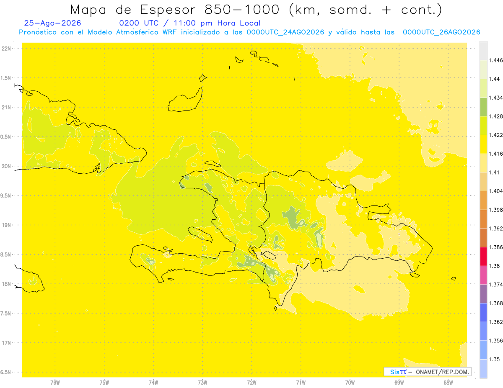Click the latitude label "17N"
This screenshot has width=503, height=388.
7,343
